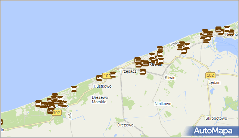This screenshot has width=239, height=138.
Task: Select the hotel icon left of Pustkowo road sign
Action: coord(99,78)
